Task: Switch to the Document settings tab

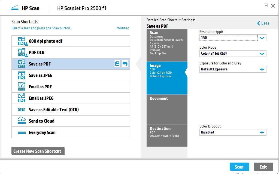Action: pos(167,109)
